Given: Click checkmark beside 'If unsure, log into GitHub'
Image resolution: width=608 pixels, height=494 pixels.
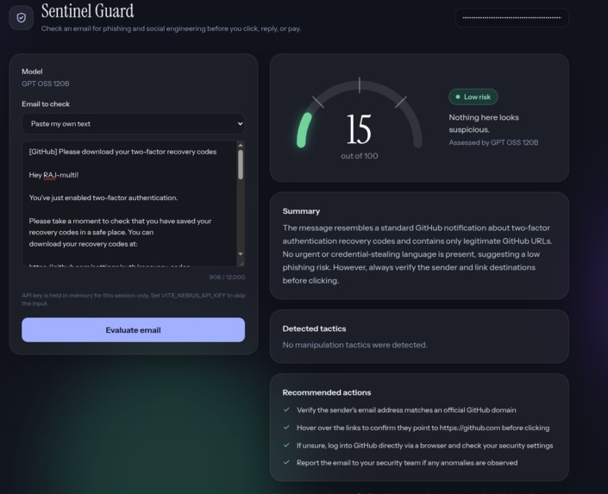Looking at the screenshot, I should click(286, 445).
